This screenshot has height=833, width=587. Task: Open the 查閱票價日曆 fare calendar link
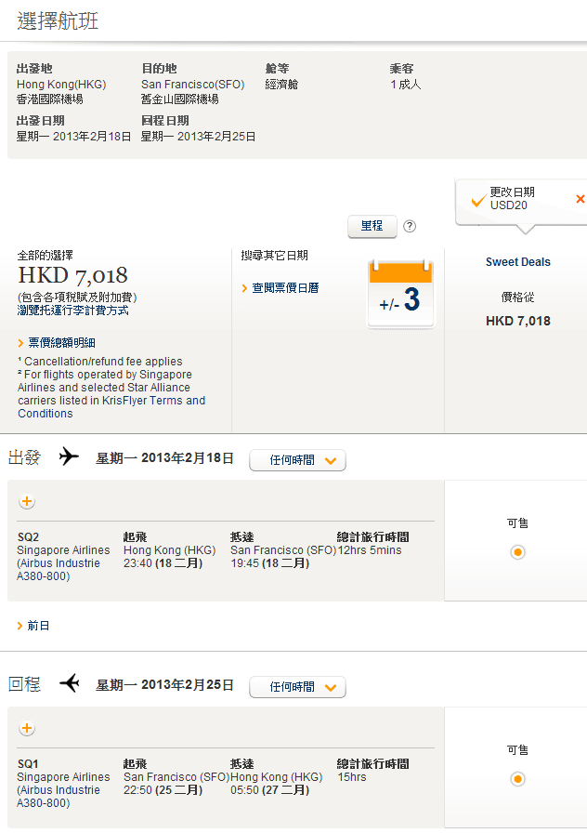coord(285,288)
